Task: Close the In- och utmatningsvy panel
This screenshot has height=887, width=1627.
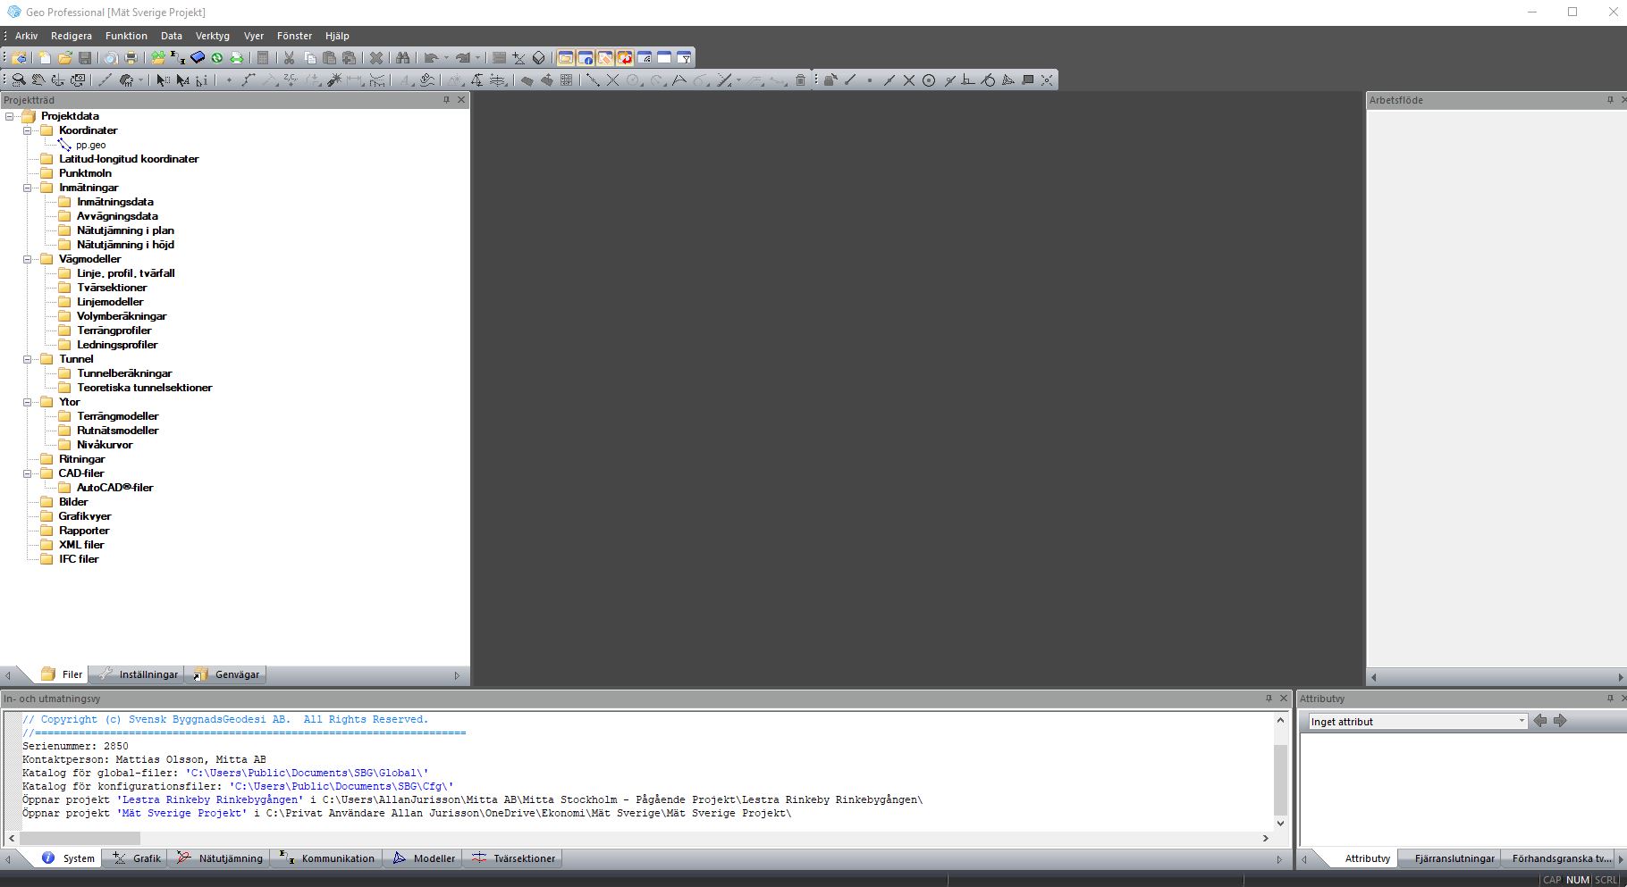Action: pyautogui.click(x=1284, y=699)
